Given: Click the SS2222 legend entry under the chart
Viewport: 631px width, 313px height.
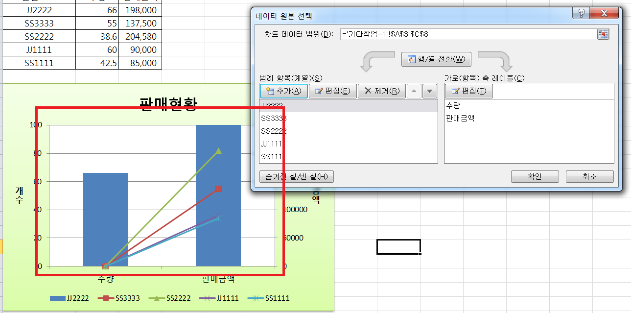Looking at the screenshot, I should click(x=174, y=298).
